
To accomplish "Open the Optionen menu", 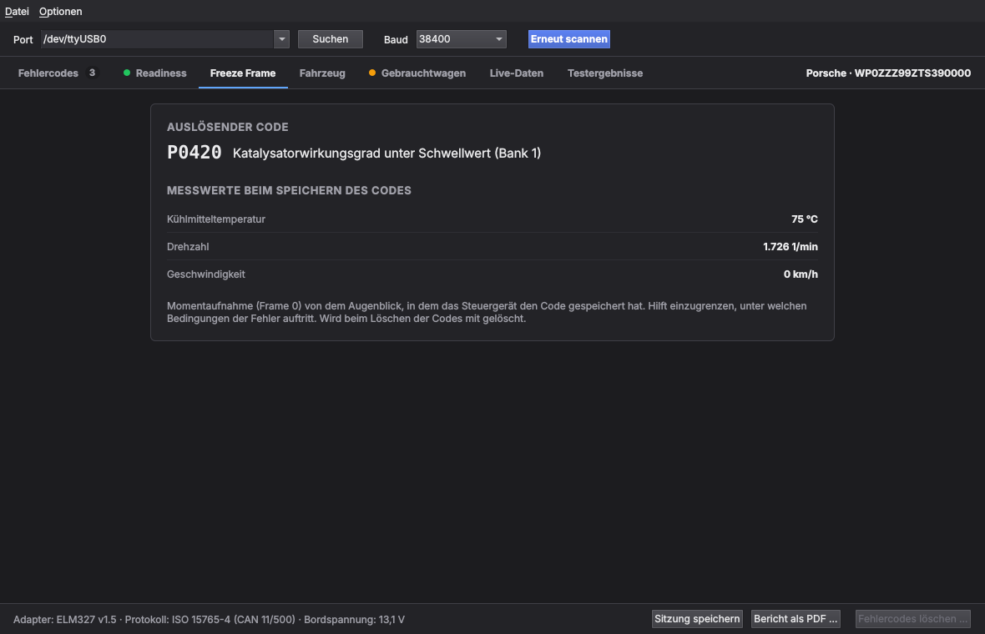I will point(60,12).
